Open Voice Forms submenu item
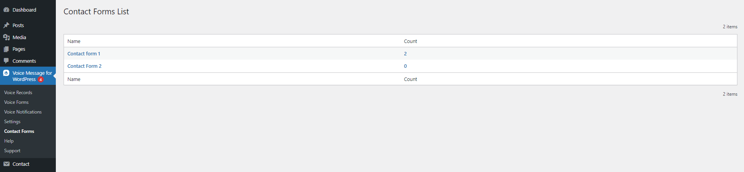The height and width of the screenshot is (172, 744). coord(16,102)
